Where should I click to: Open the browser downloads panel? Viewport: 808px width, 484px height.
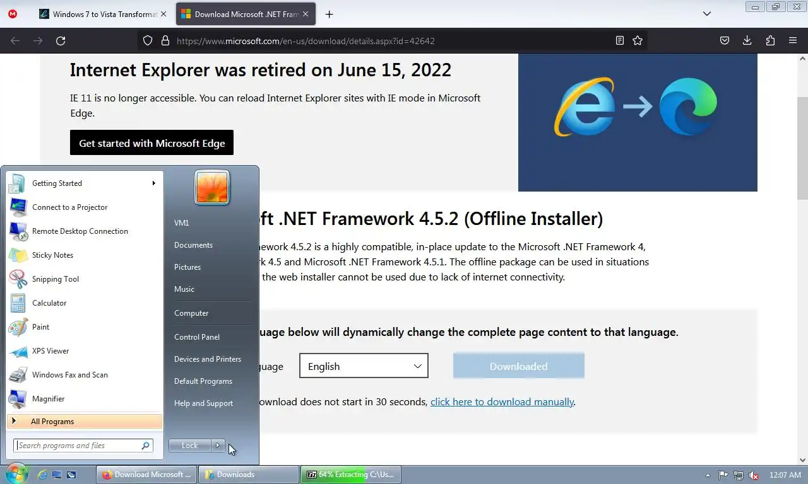(747, 40)
